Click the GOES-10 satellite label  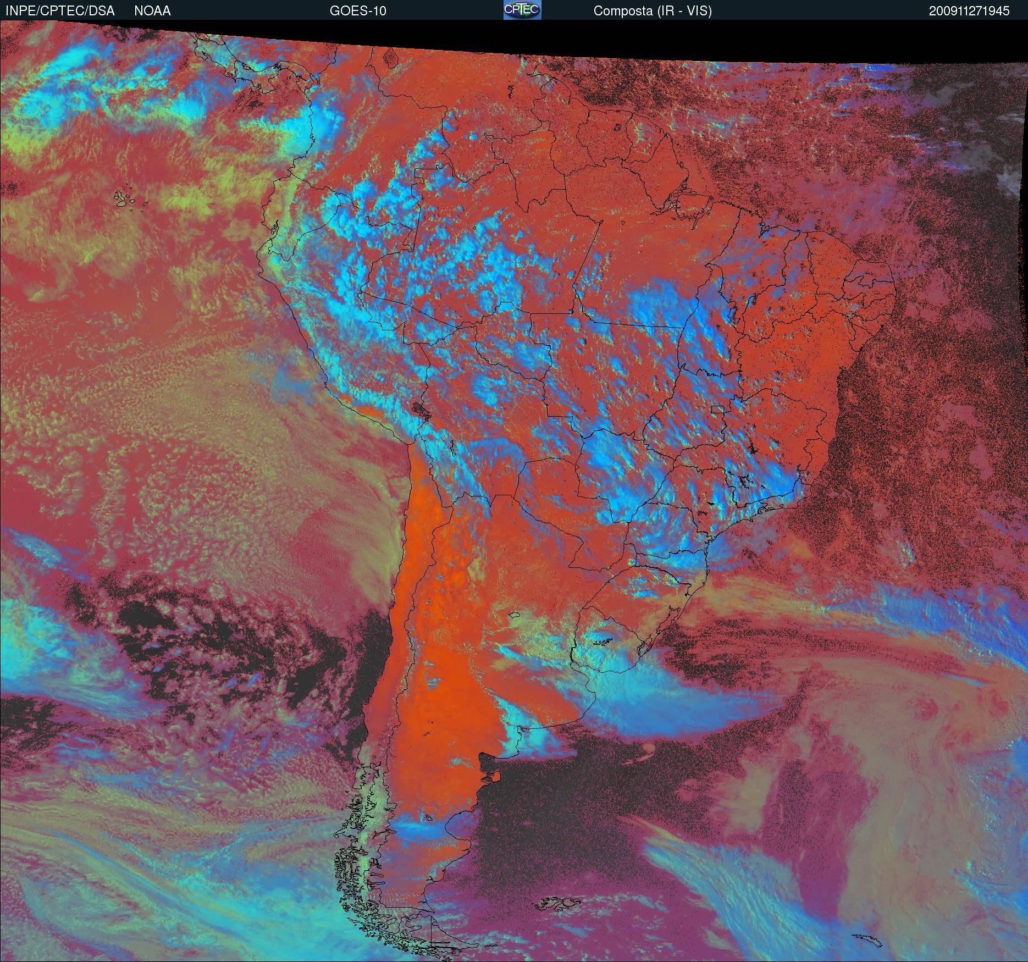[358, 11]
